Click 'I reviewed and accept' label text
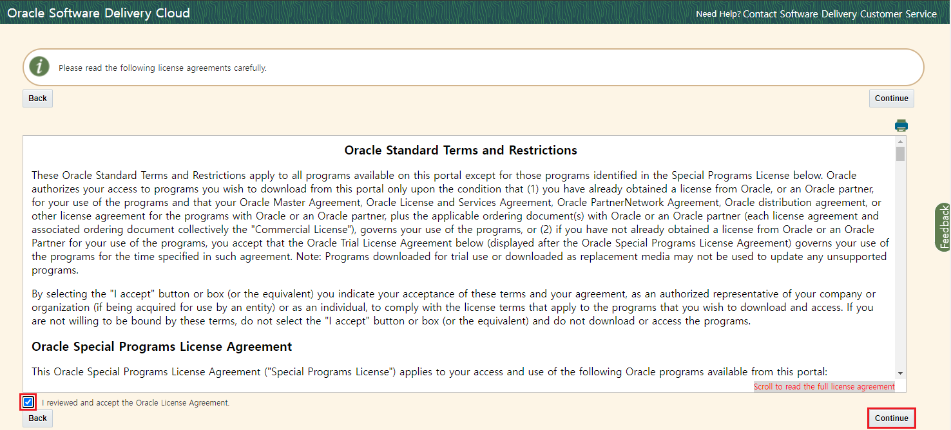 point(135,403)
